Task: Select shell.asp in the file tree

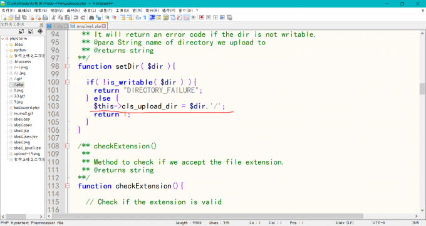Action: 22,119
